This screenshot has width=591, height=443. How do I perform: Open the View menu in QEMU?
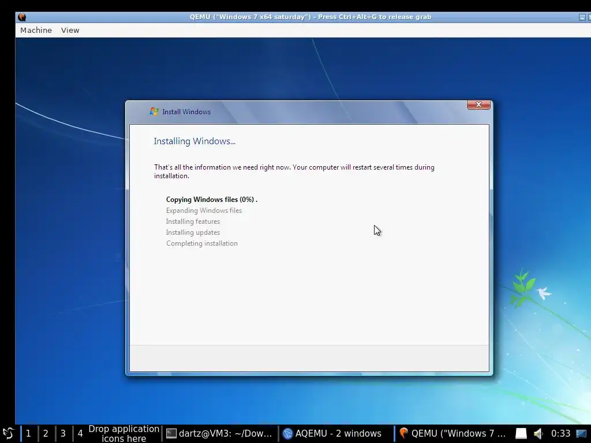pos(70,30)
